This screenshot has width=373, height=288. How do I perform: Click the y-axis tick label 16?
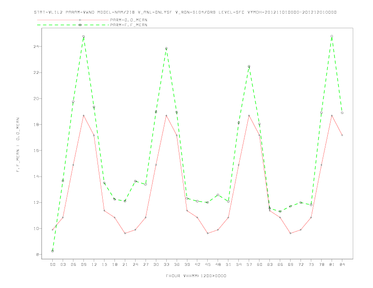coord(36,151)
